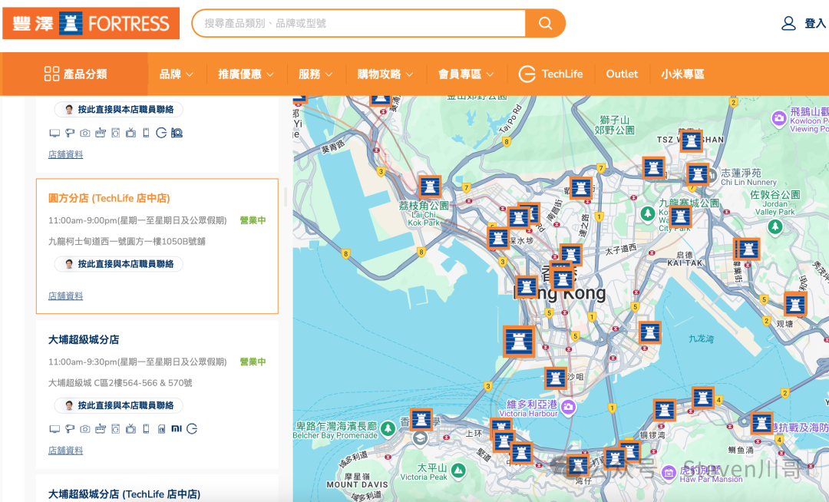Viewport: 829px width, 502px height.
Task: Click the 登入 login link
Action: (x=814, y=23)
